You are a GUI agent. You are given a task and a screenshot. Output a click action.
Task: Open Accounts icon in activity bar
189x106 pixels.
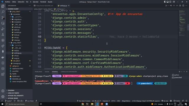coord(3,91)
